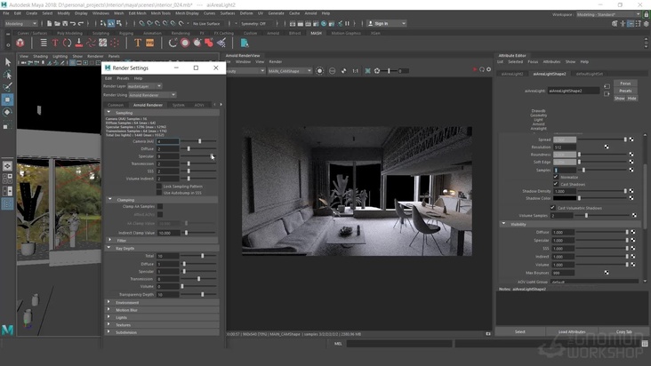
Task: Click the refresh render icon in Arnold RenderView
Action: 482,69
